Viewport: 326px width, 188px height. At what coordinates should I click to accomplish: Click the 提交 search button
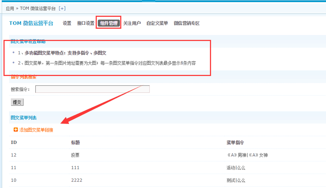pyautogui.click(x=17, y=102)
